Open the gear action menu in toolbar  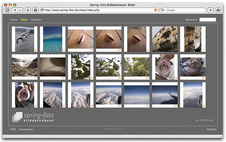35,10
